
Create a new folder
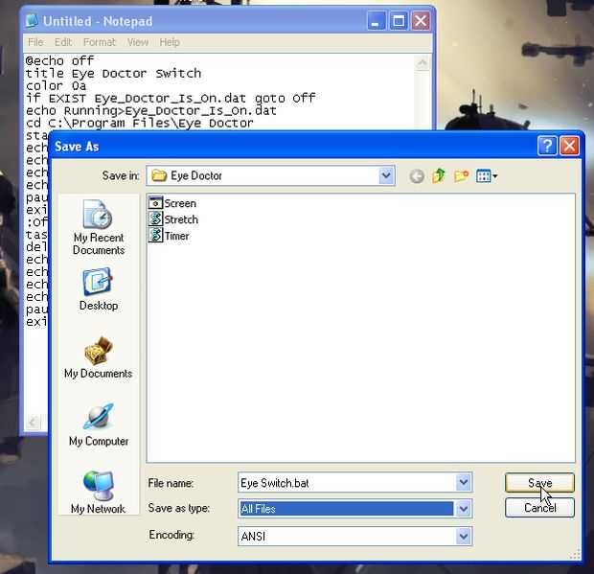(461, 176)
